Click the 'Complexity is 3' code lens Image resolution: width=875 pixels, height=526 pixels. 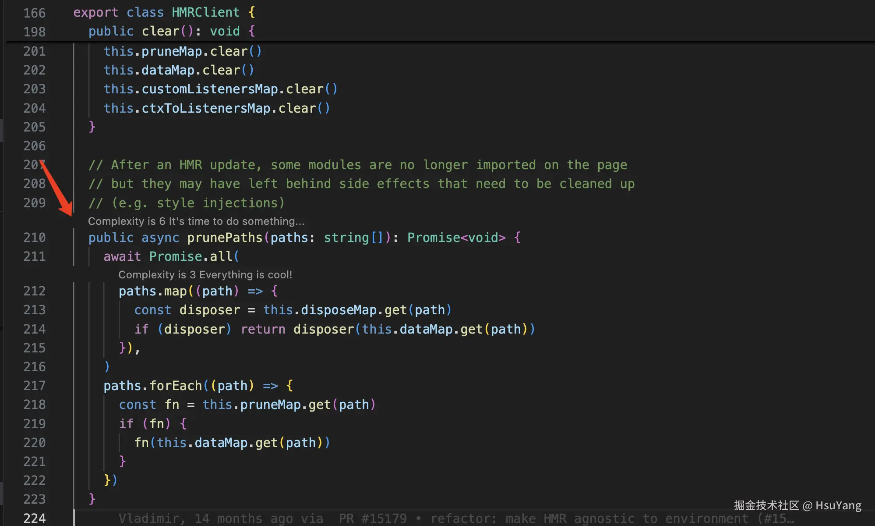[x=205, y=275]
